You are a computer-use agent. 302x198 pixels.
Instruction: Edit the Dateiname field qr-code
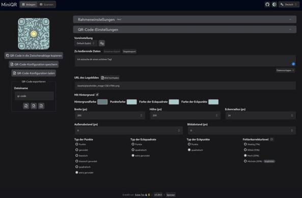[x=34, y=96]
